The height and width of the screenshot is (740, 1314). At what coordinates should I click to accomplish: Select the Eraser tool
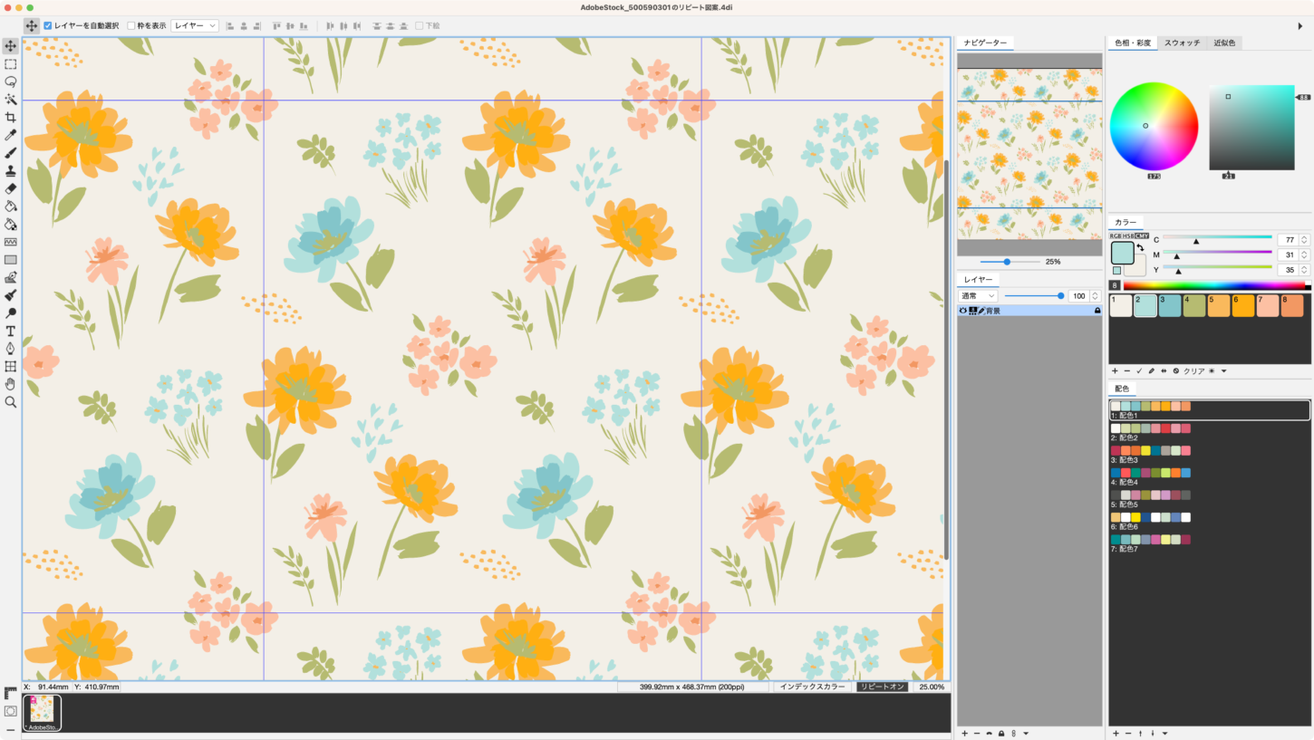pyautogui.click(x=11, y=188)
